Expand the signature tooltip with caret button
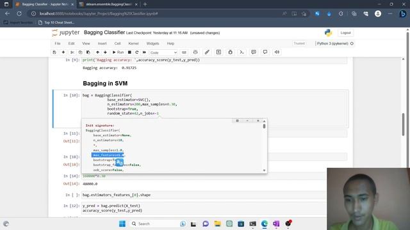 (247, 121)
